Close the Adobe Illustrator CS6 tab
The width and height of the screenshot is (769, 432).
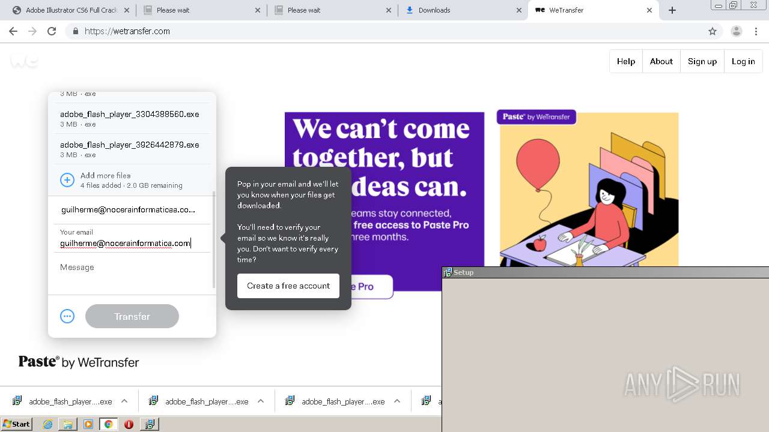(127, 10)
